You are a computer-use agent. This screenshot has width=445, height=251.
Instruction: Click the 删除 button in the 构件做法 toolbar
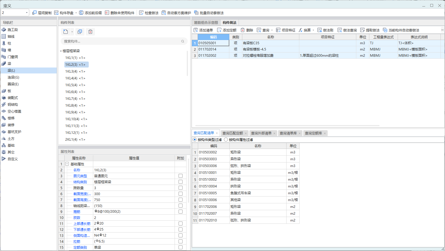click(x=247, y=30)
